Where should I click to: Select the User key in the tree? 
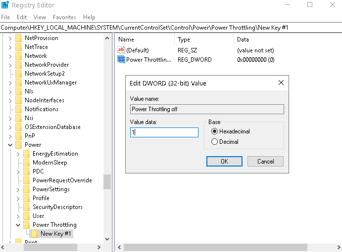click(39, 216)
